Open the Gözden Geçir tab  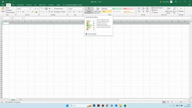click(x=43, y=5)
